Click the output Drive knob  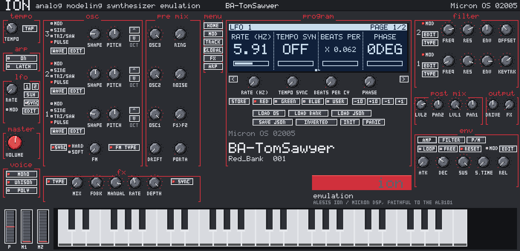(493, 105)
